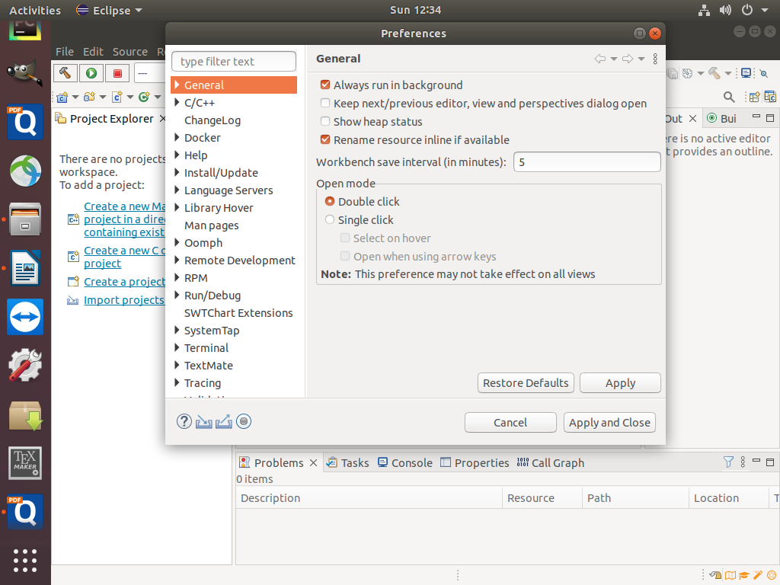
Task: Expand the Language Servers node
Action: tap(177, 190)
